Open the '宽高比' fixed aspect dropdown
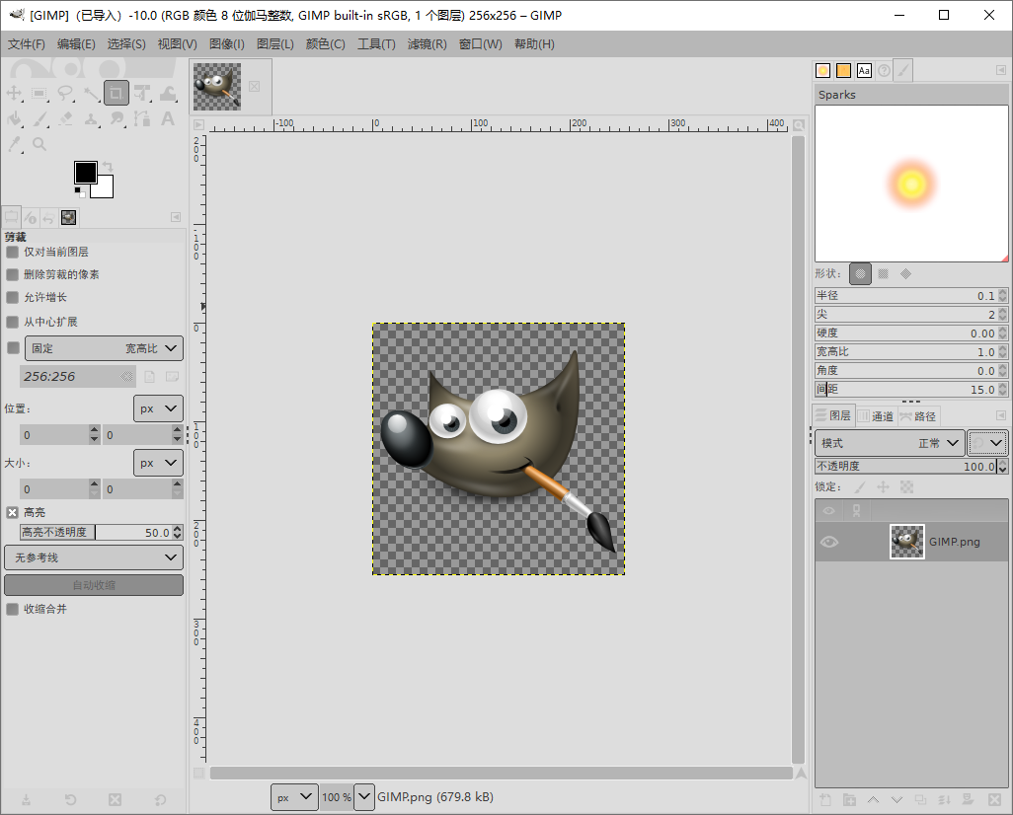Viewport: 1013px width, 815px height. [x=104, y=347]
